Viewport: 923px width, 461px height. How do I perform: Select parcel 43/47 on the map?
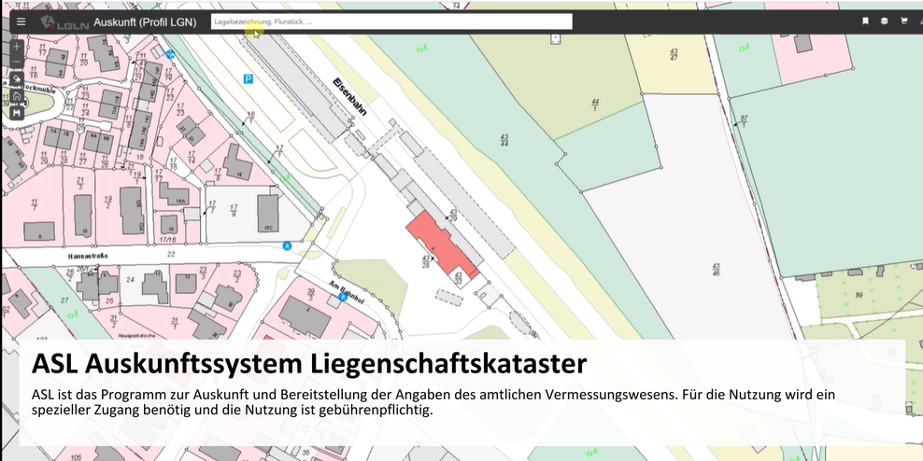coord(674,55)
